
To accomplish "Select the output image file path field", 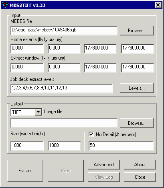I will pyautogui.click(x=64, y=123).
